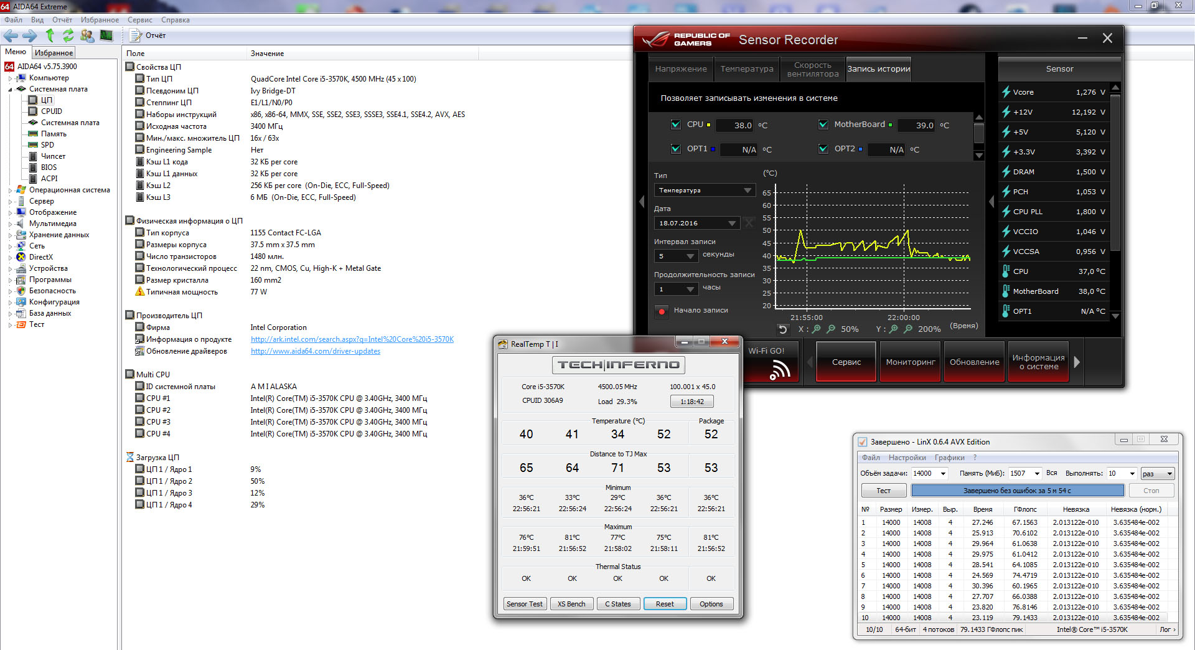Image resolution: width=1195 pixels, height=650 pixels.
Task: Open the Сервис menu in AIDA64
Action: [140, 20]
